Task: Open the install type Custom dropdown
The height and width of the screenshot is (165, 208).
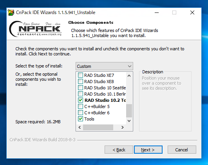Action: click(104, 66)
